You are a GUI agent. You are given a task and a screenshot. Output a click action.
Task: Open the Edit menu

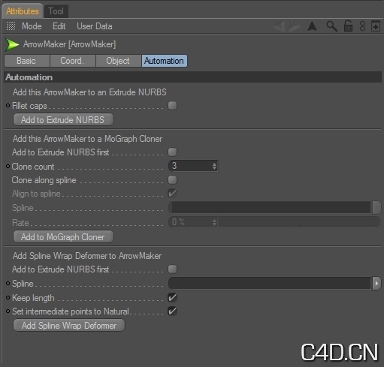(59, 26)
